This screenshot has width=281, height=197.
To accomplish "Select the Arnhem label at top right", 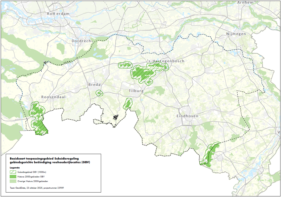I will [245, 3].
